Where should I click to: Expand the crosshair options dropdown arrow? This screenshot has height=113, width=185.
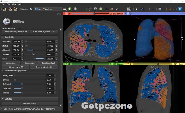(x=174, y=9)
